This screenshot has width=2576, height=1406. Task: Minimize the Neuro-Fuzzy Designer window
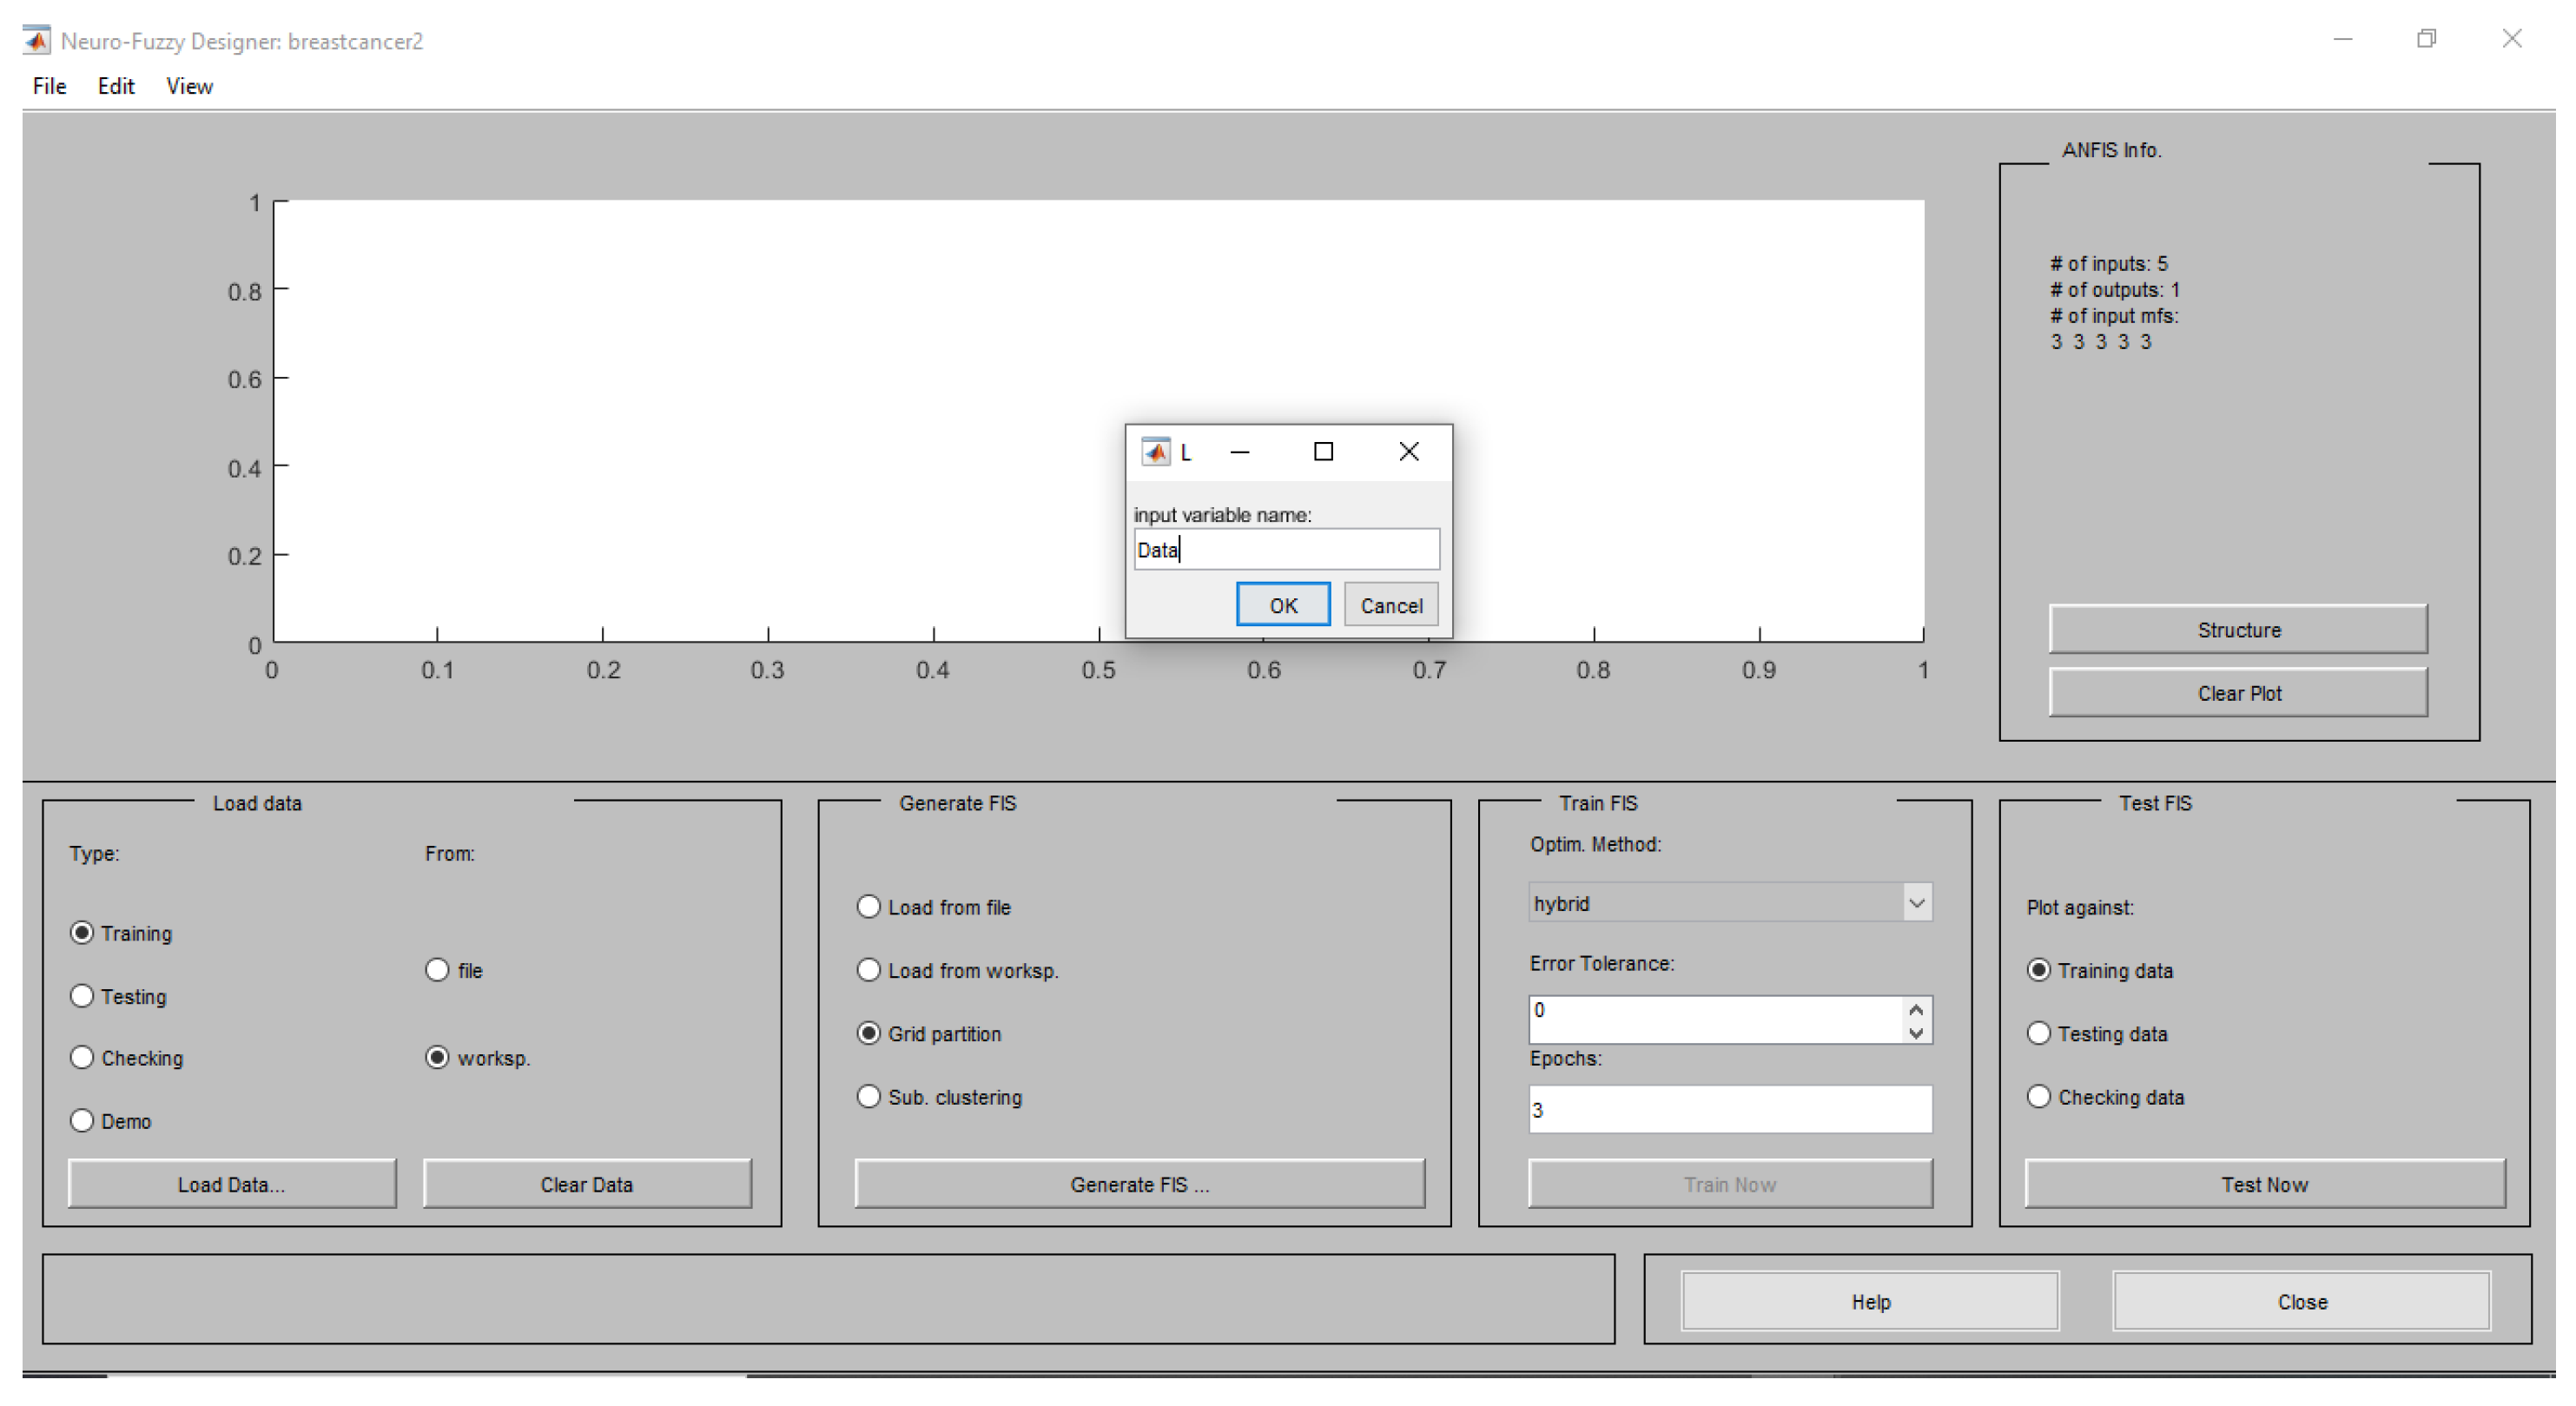(2343, 39)
